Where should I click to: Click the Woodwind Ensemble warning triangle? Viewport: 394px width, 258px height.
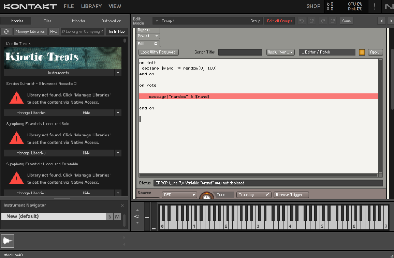pyautogui.click(x=17, y=178)
